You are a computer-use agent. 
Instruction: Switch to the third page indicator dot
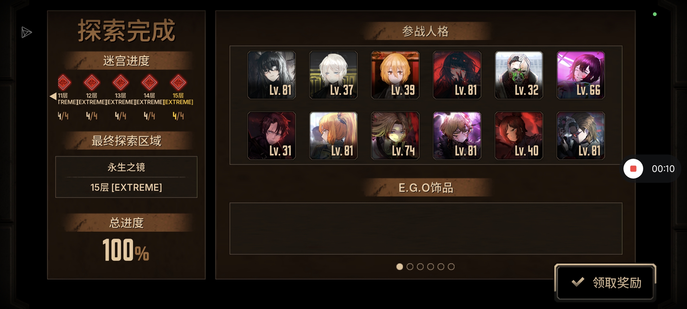click(x=420, y=267)
